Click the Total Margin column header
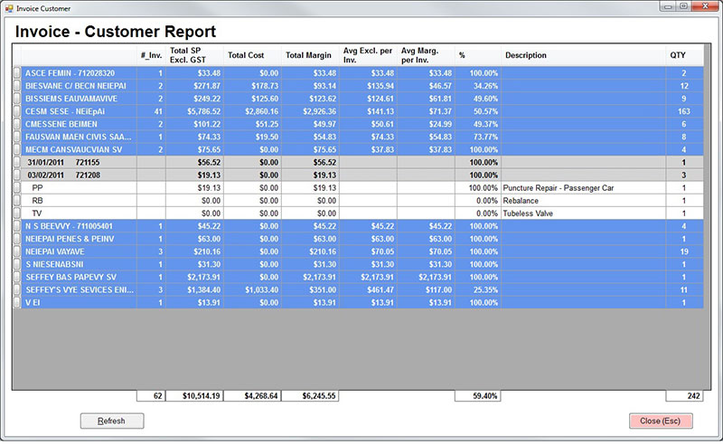The width and height of the screenshot is (723, 445). pos(310,55)
